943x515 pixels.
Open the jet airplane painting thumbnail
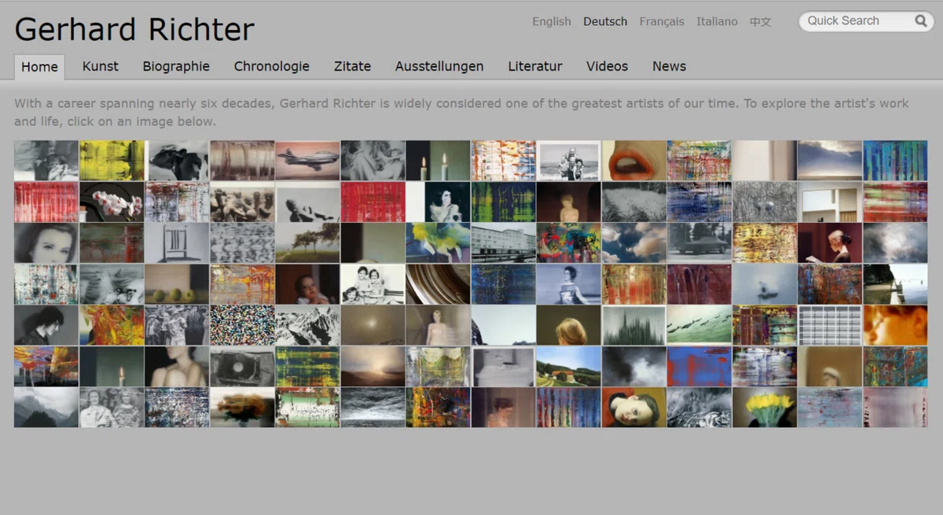(308, 161)
